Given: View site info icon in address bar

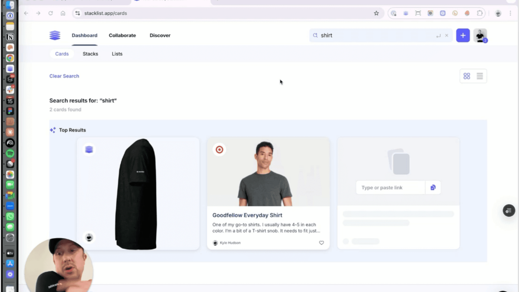Looking at the screenshot, I should [78, 13].
